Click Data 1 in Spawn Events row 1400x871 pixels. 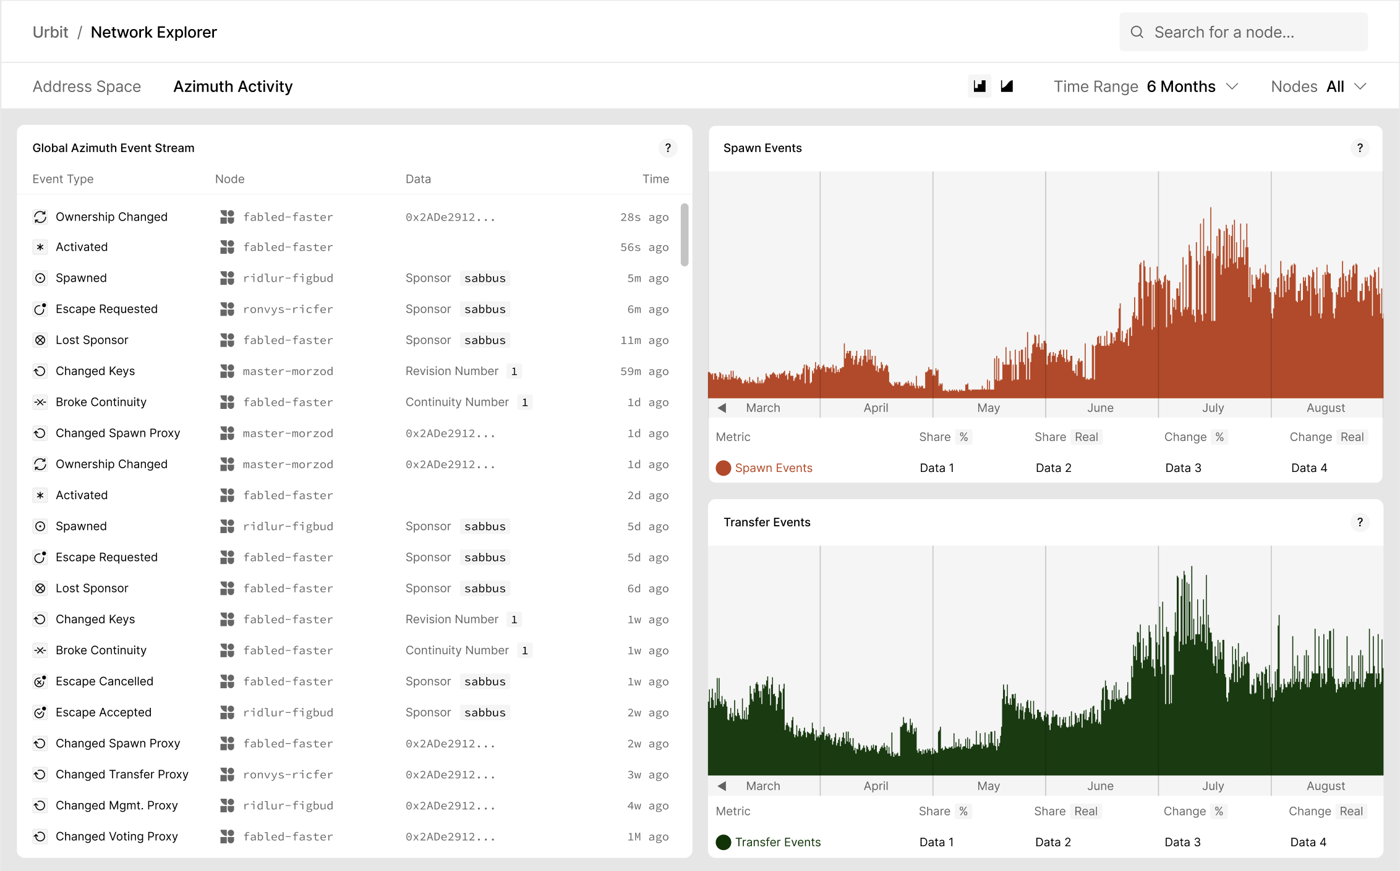click(x=937, y=468)
